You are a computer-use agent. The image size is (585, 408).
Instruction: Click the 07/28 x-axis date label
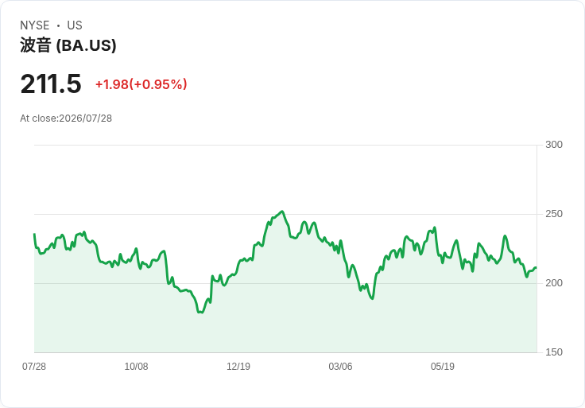click(34, 366)
